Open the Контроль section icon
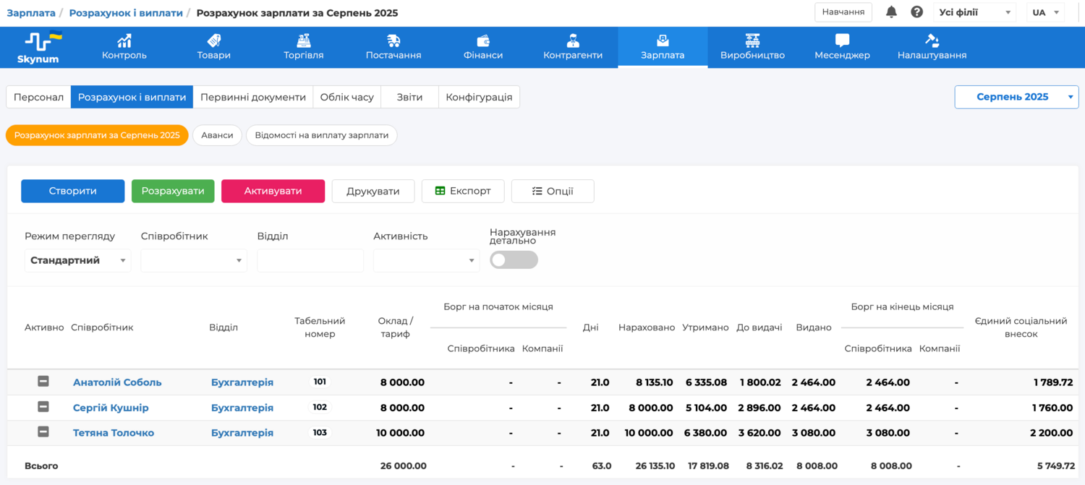This screenshot has width=1085, height=485. point(124,41)
